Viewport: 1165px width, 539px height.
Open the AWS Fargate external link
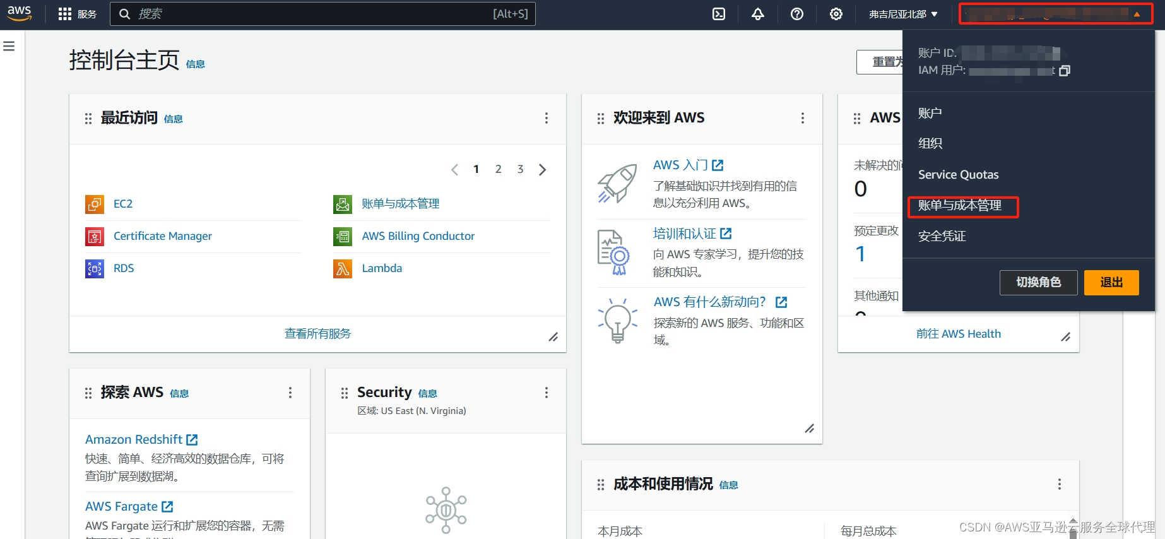coord(129,506)
